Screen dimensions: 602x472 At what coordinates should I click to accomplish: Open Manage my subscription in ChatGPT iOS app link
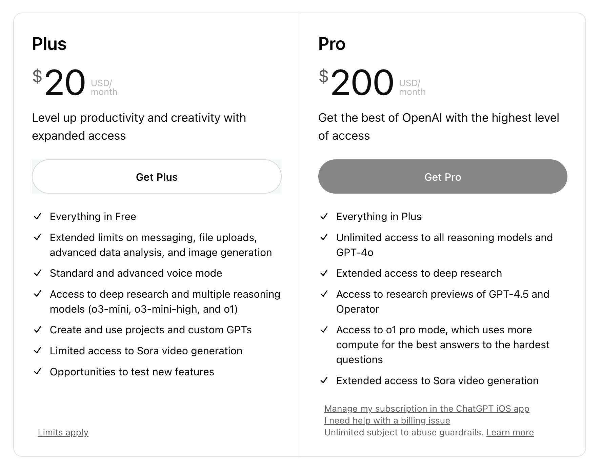click(427, 409)
